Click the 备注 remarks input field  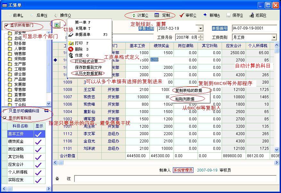[173, 179]
